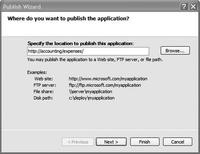Click the heading asking where to publish
Screen dimensions: 200x154
tap(68, 18)
